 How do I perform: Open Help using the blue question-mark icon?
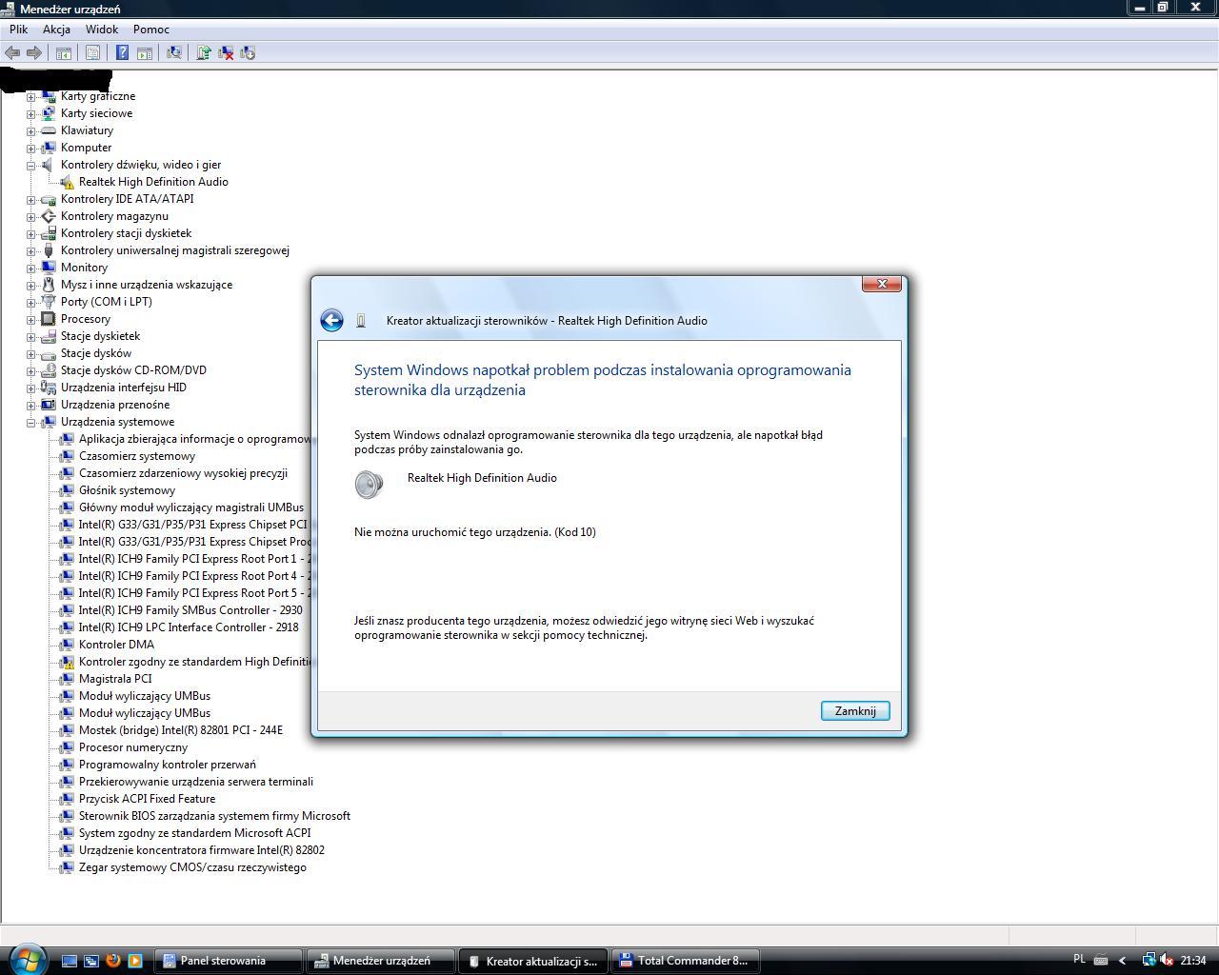(x=122, y=53)
